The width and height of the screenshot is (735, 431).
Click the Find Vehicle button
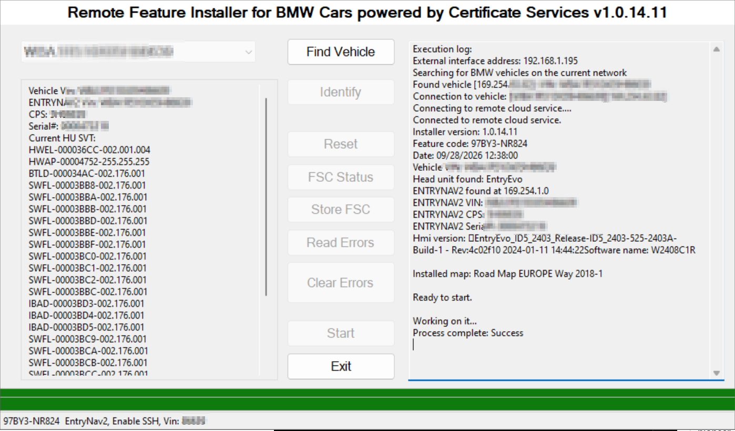pyautogui.click(x=341, y=52)
